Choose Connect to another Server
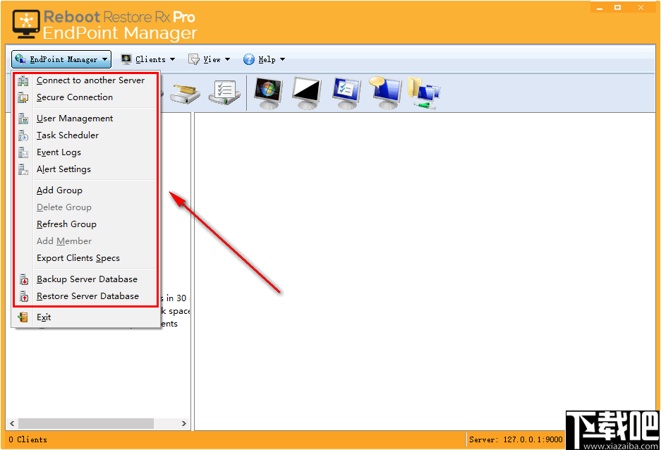 coord(85,80)
